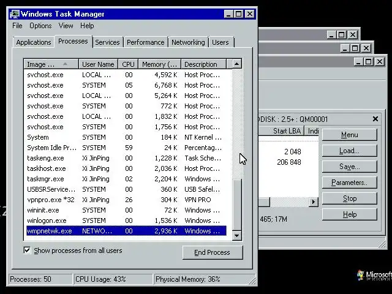Switch to the Performance tab
392x294 pixels.
146,42
